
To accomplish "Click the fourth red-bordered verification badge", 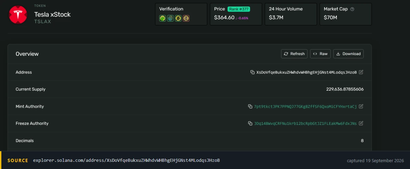I will click(186, 18).
